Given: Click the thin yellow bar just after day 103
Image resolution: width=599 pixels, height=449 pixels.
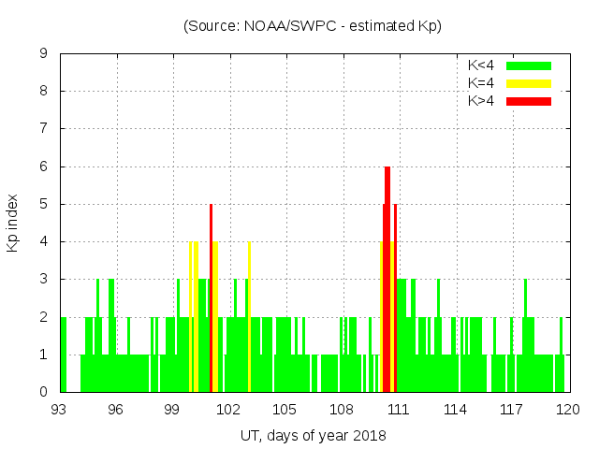Looking at the screenshot, I should pyautogui.click(x=249, y=318).
